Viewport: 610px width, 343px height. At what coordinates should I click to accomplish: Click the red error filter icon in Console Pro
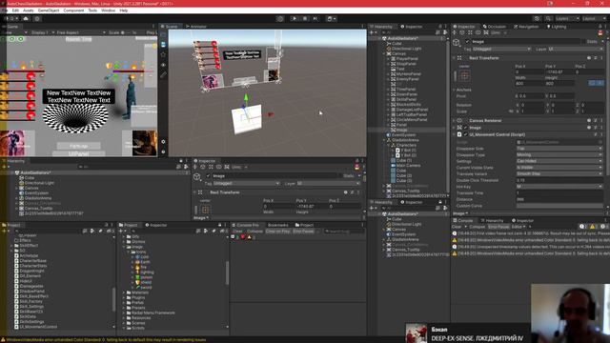point(243,237)
